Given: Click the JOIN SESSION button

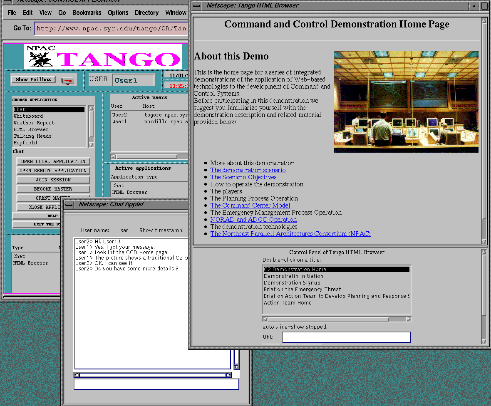Looking at the screenshot, I should [x=53, y=180].
